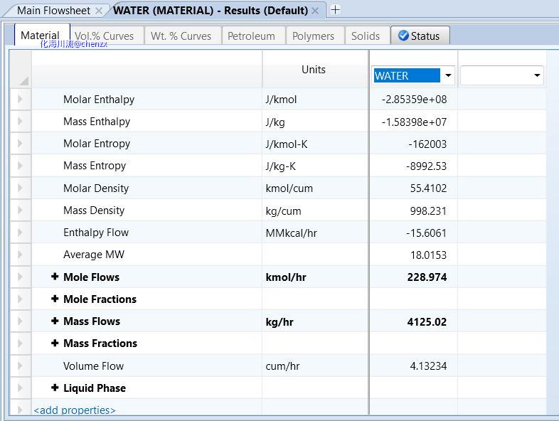Click row selector arrow for Molar Enthalpy
The width and height of the screenshot is (559, 421).
pos(21,99)
